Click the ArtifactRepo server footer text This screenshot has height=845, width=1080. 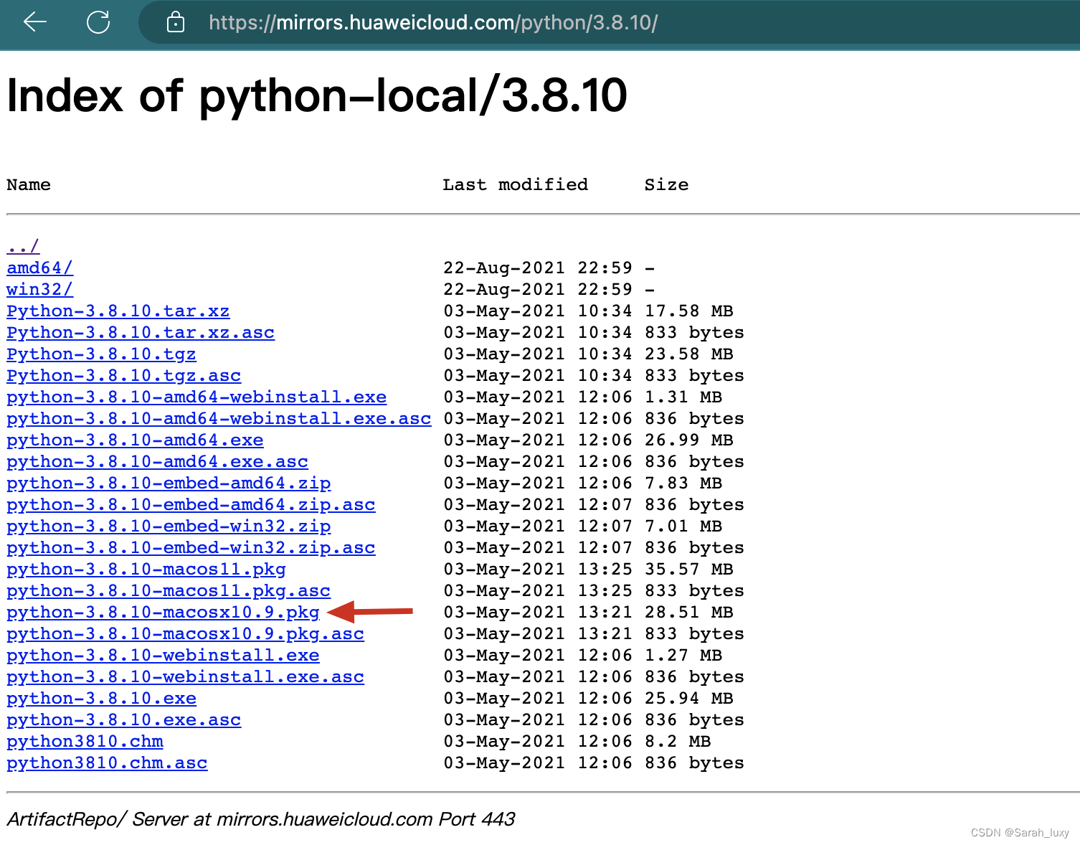(261, 819)
